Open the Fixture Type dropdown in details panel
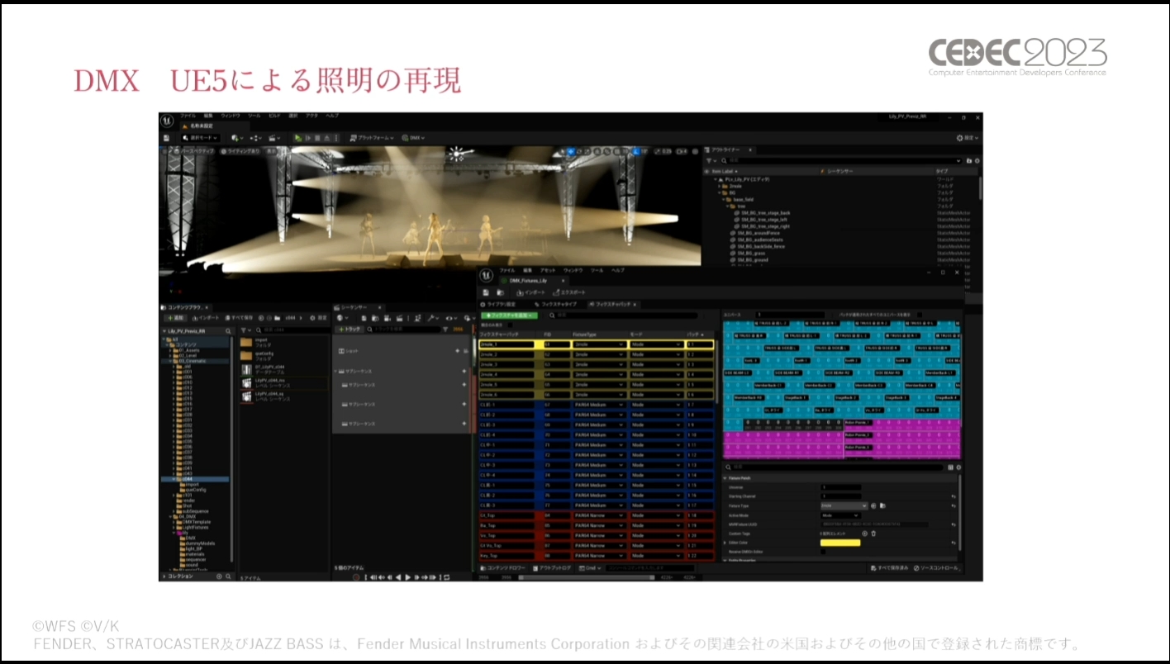Screen dimensions: 1170x664 coord(844,505)
